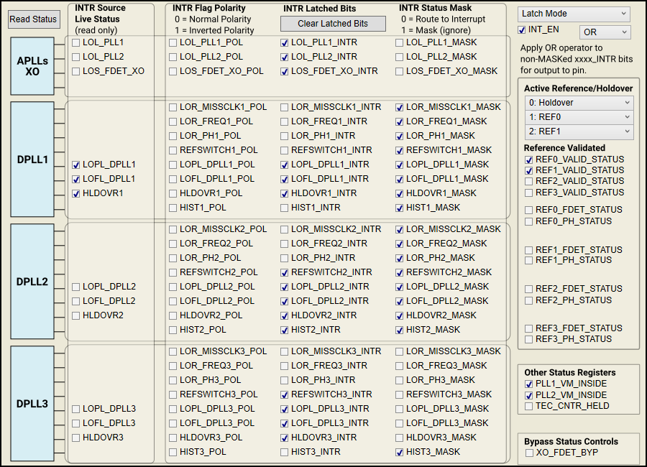Viewport: 647px width, 467px height.
Task: Expand the OR operator dropdown
Action: (x=605, y=32)
